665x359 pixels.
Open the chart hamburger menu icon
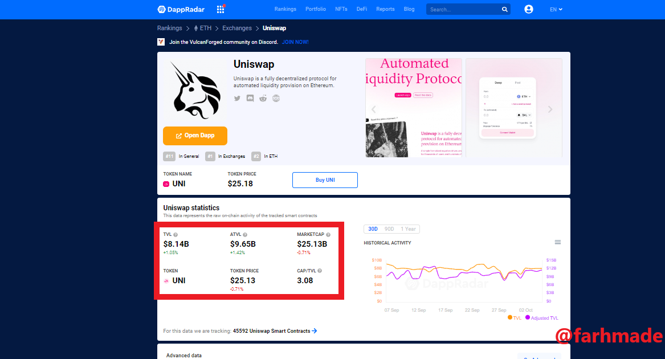click(558, 242)
